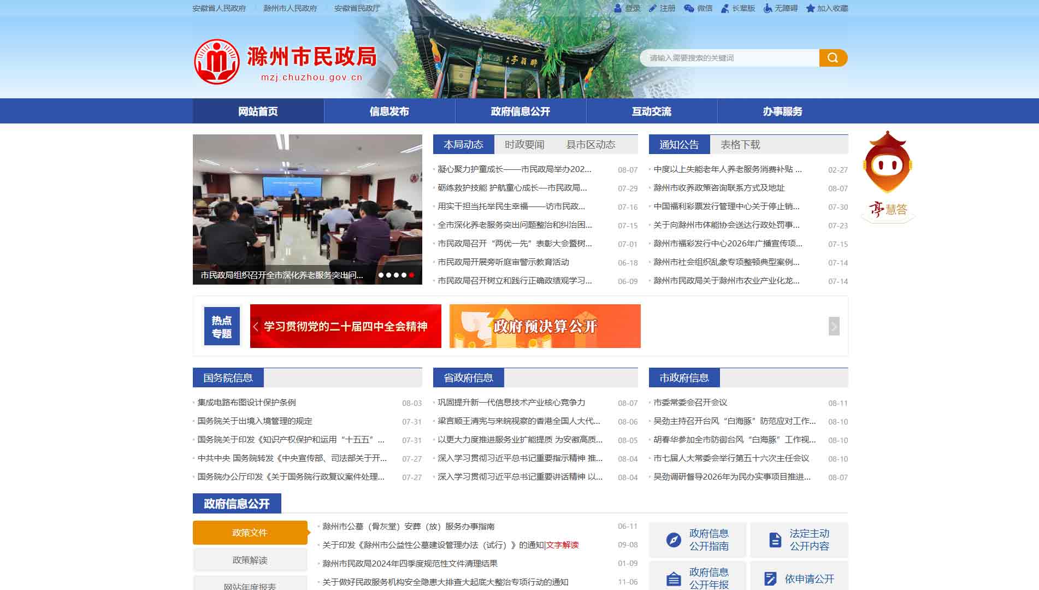Select the red active carousel dot
This screenshot has height=590, width=1039.
[411, 275]
